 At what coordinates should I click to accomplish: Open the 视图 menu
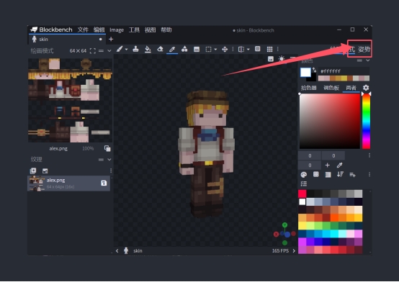(x=150, y=30)
